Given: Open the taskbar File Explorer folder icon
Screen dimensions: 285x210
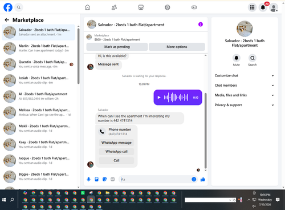Looking at the screenshot, I should coord(108,193).
